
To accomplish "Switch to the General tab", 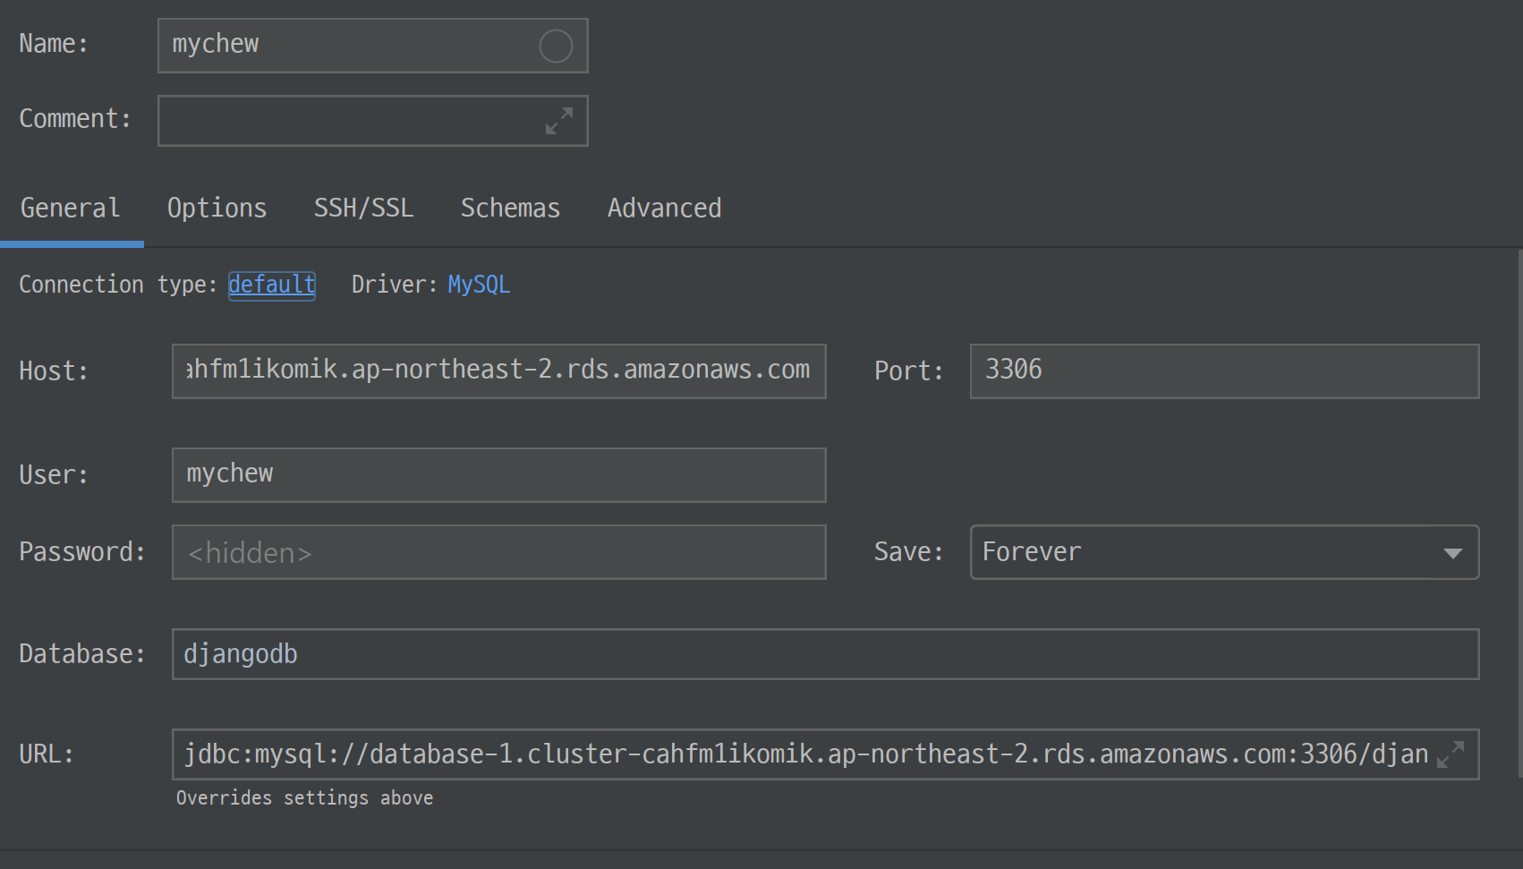I will (70, 208).
